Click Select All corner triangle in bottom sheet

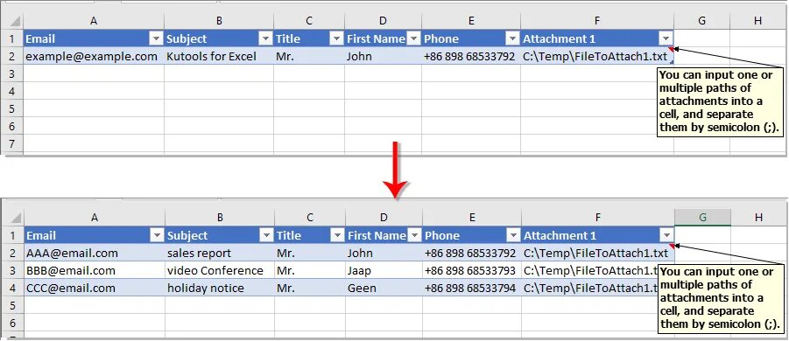[16, 218]
